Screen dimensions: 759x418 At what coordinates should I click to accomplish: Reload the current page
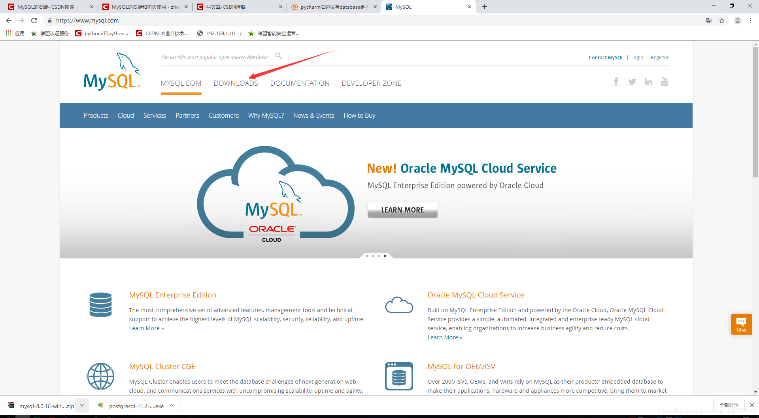click(x=34, y=21)
